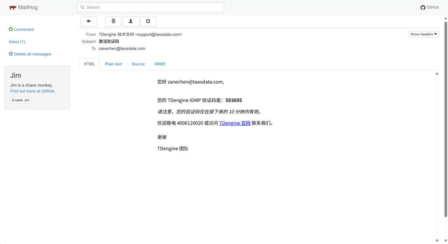This screenshot has width=448, height=244.
Task: Click recipient zanechen@taosdata.com in To field
Action: tap(122, 49)
